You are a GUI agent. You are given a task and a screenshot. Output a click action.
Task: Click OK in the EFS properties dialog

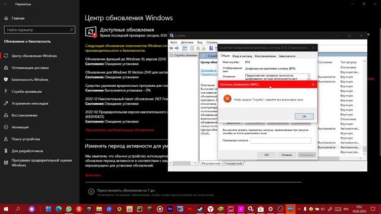click(267, 155)
